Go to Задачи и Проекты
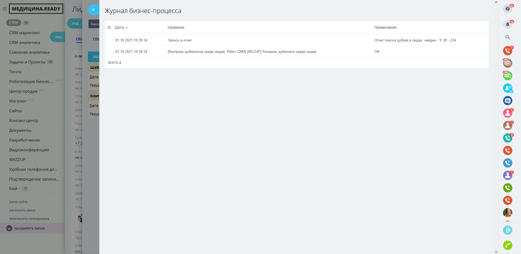 pyautogui.click(x=27, y=62)
